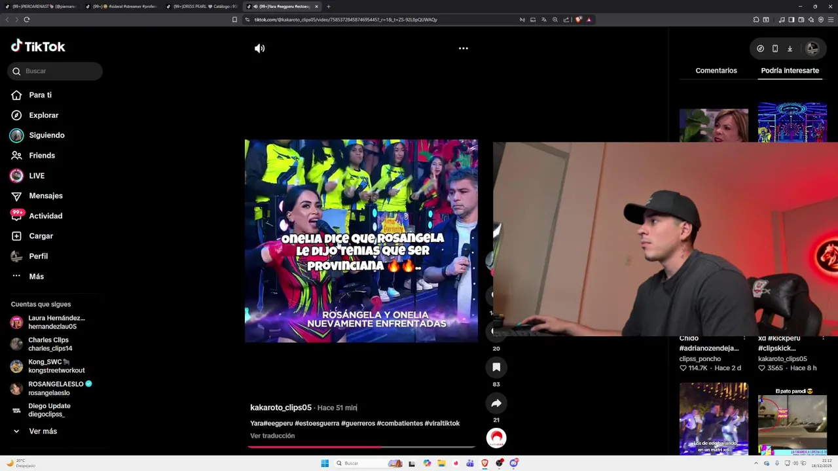Open the translate page icon
This screenshot has height=471, width=838.
coord(544,20)
